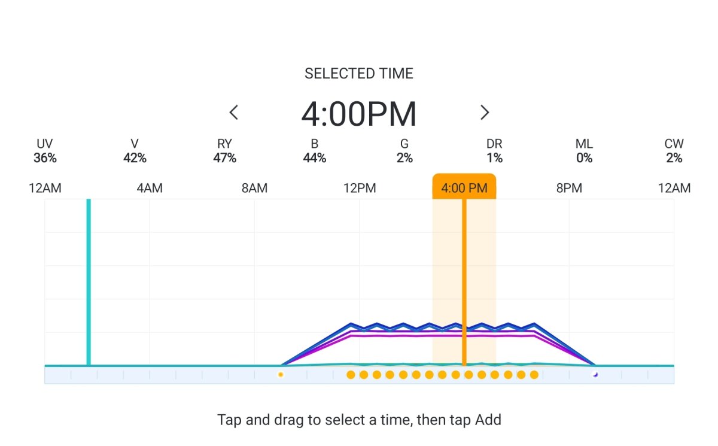
Task: Select the first orange time point dot
Action: tap(351, 375)
